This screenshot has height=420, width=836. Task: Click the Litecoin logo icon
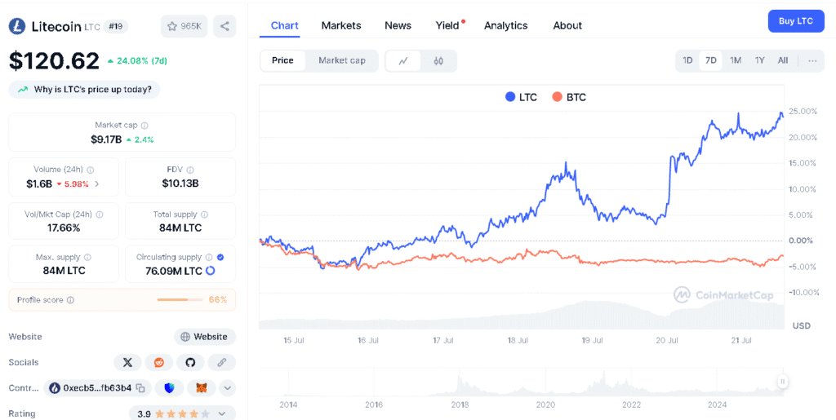click(17, 26)
